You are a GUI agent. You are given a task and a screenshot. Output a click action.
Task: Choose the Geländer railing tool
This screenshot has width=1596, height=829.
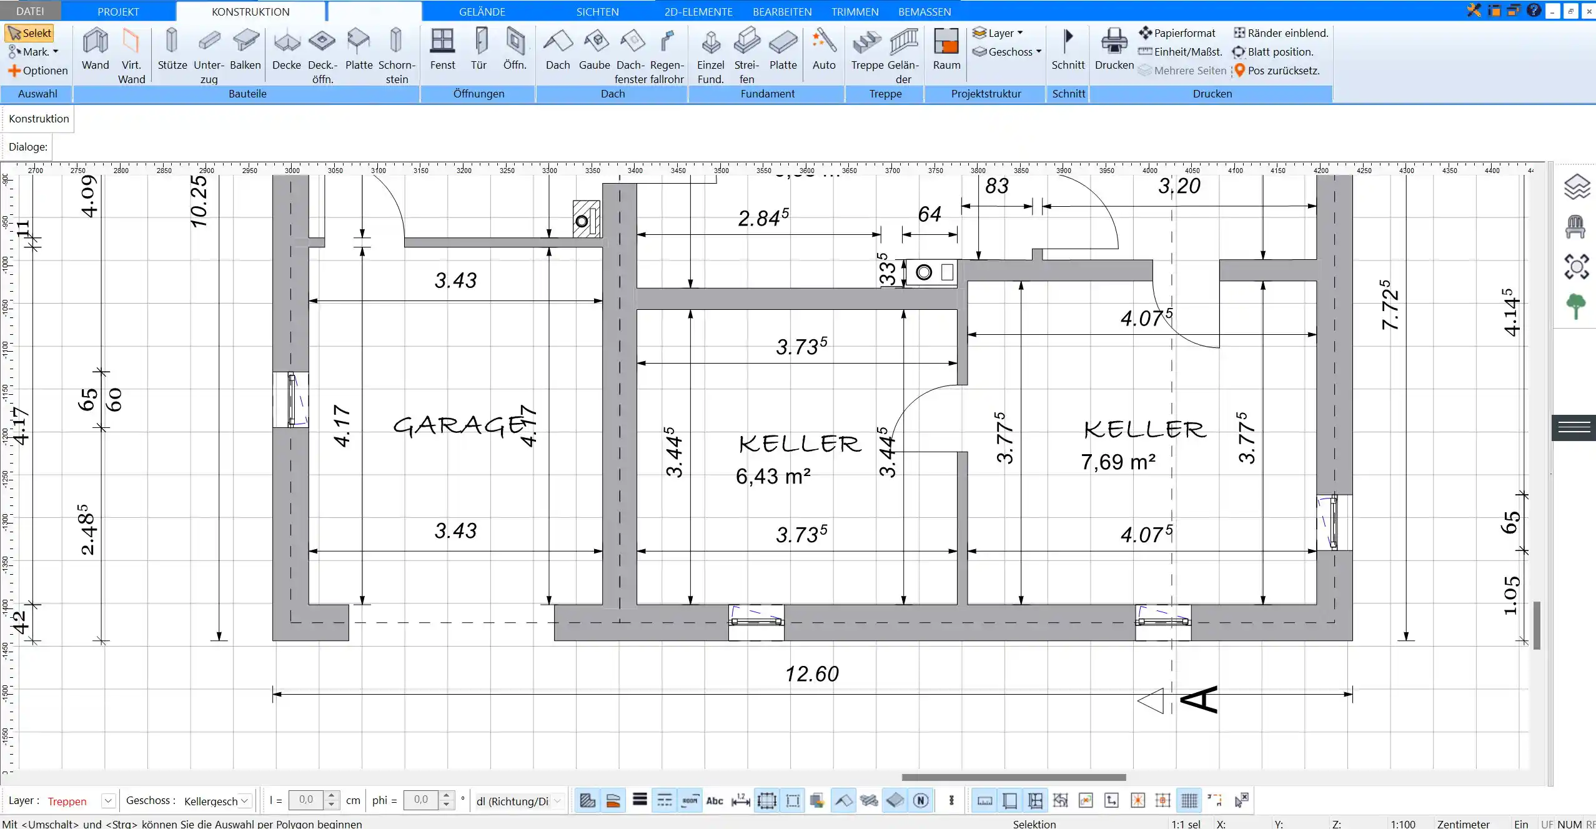[x=903, y=56]
